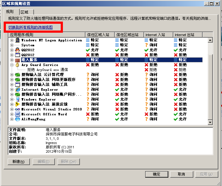This screenshot has height=186, width=222.
Task: Click the 搜狗拼音输入法 网络更新程序 icon
Action: pos(17,80)
